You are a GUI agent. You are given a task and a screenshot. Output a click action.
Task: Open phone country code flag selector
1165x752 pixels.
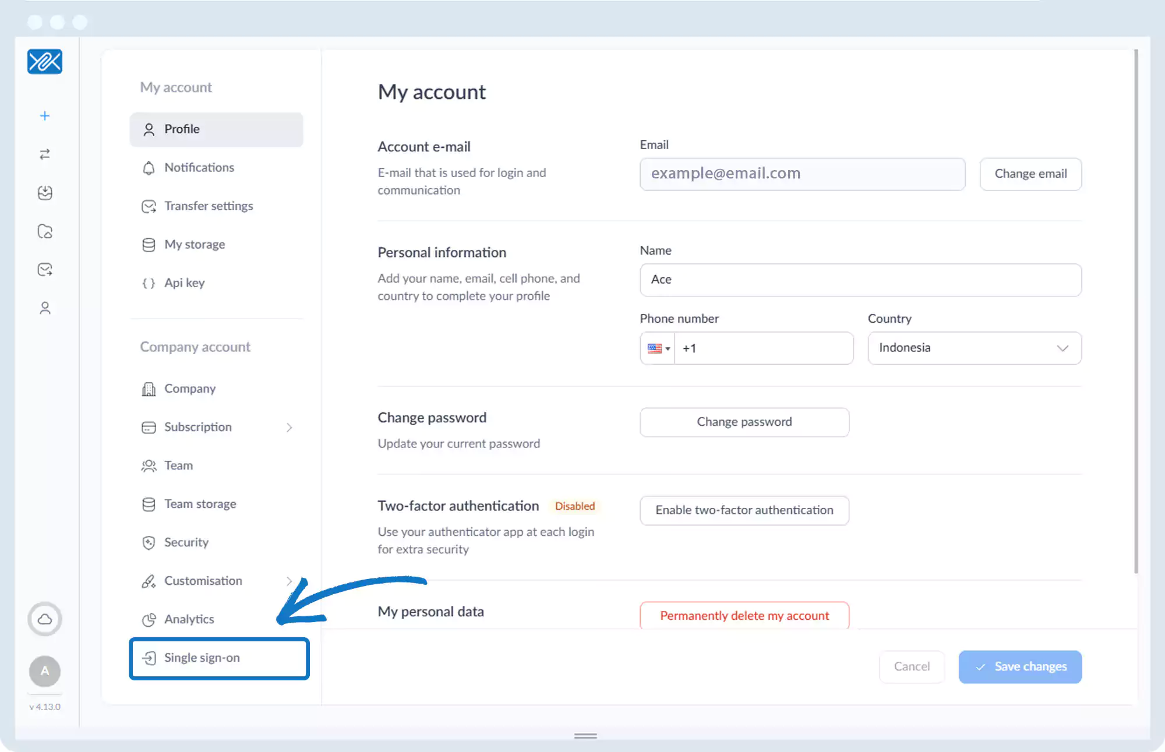[x=658, y=348]
